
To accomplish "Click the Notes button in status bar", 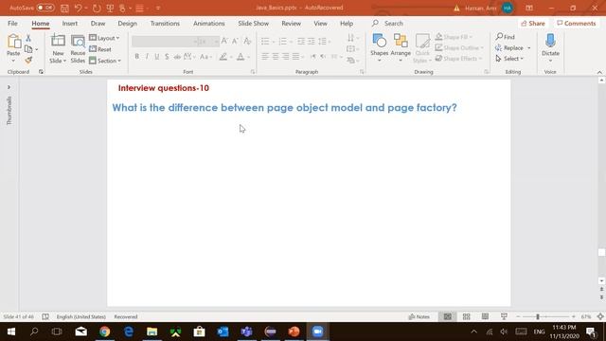I will 419,316.
